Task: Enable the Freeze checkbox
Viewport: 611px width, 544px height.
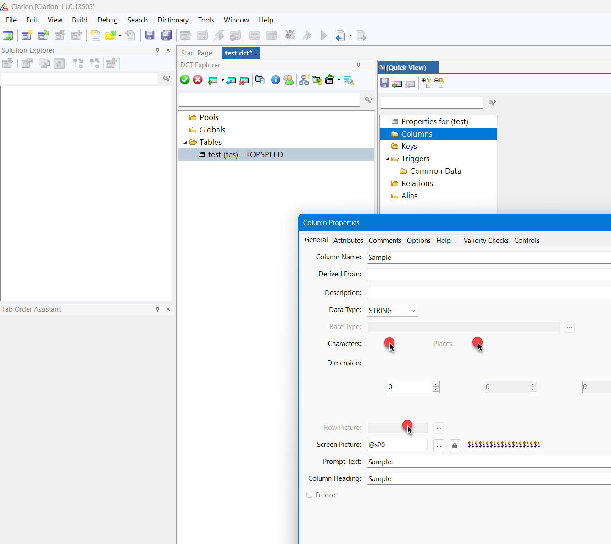Action: click(310, 495)
